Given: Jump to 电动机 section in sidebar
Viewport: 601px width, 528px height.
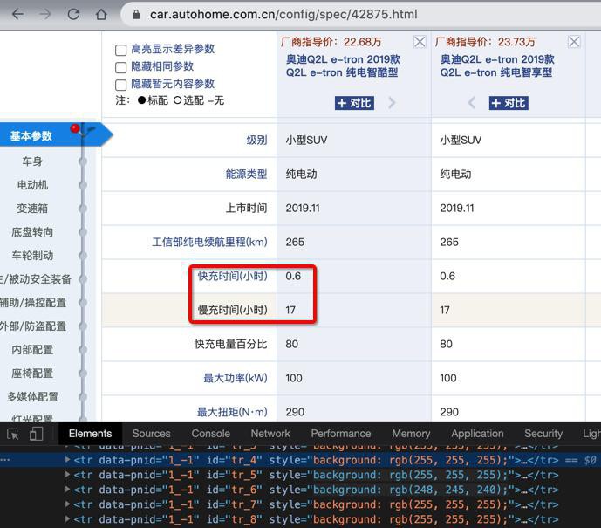Looking at the screenshot, I should pos(32,185).
